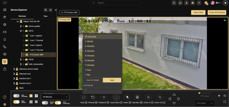Viewport: 229px width, 107px height.
Task: Click the Zoom Out icon
Action: tap(160, 97)
